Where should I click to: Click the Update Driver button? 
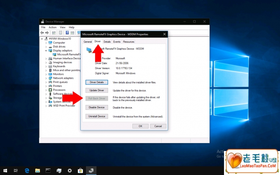(x=97, y=90)
